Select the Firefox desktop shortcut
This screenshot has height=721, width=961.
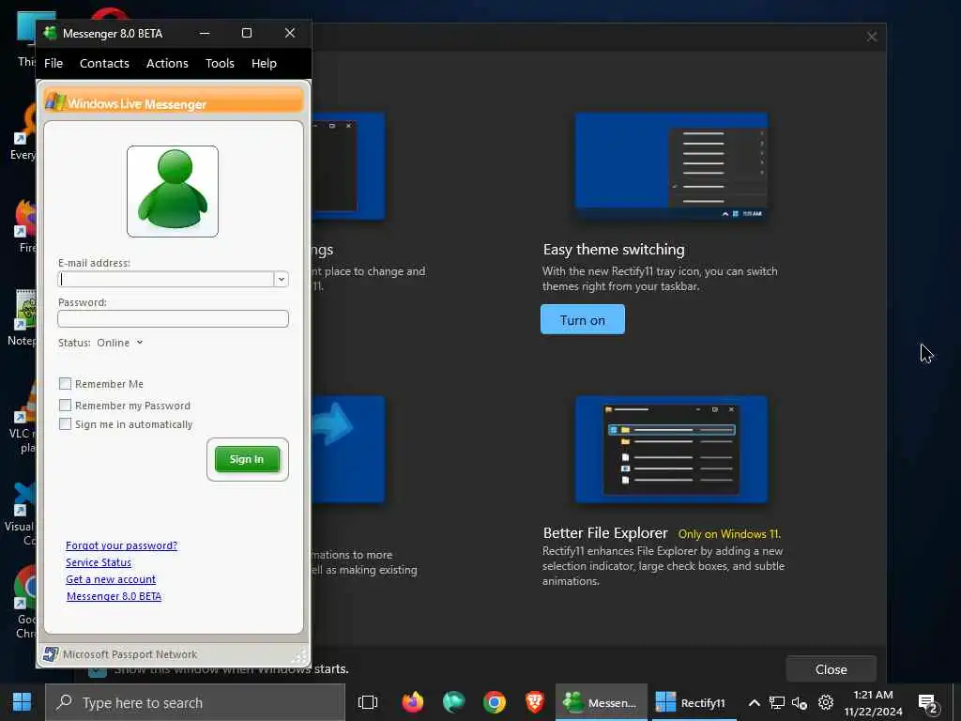point(24,225)
